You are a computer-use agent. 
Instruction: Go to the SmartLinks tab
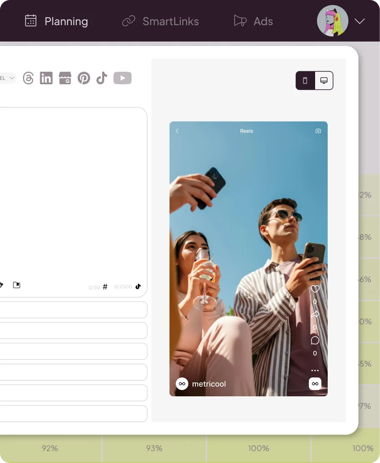pos(160,21)
